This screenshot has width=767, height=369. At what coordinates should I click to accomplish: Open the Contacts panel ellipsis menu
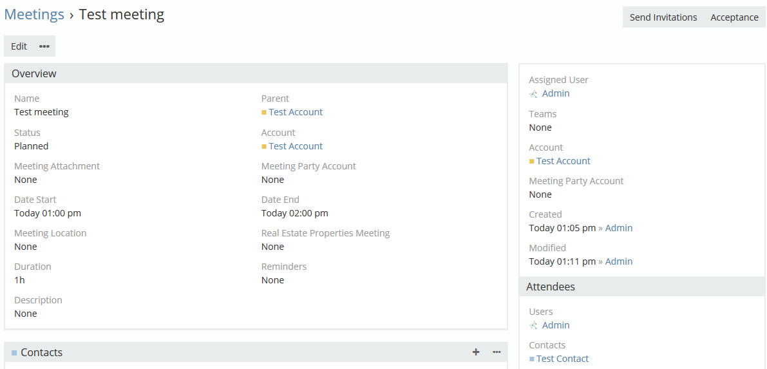(497, 352)
